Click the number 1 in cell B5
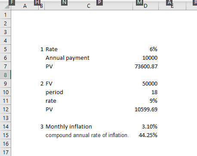This screenshot has width=197, height=156. 42,49
